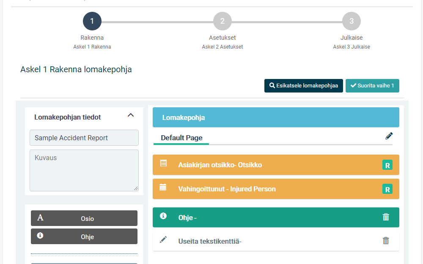423x264 pixels.
Task: Click the A icon on Osio button
Action: 40,218
